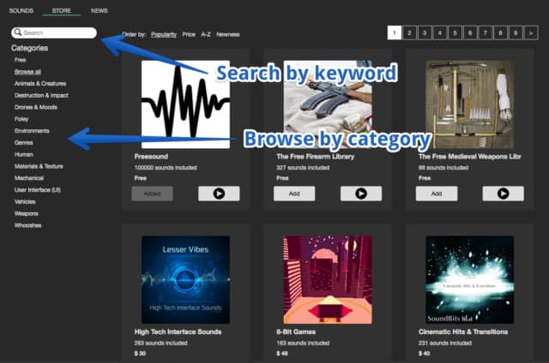Switch to the SOUNDS tab
Screen dimensions: 549x363
pos(21,10)
